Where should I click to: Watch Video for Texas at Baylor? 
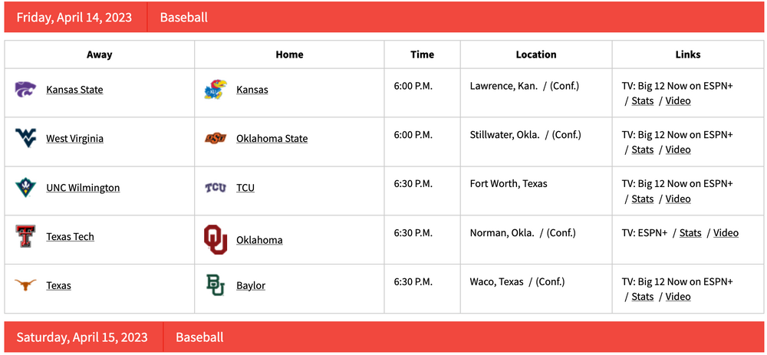click(x=678, y=297)
